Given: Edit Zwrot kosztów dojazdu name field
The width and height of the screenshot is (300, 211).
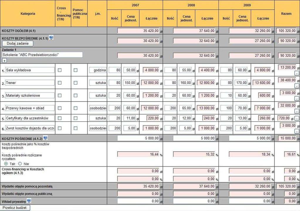Looking at the screenshot, I should tap(30, 128).
